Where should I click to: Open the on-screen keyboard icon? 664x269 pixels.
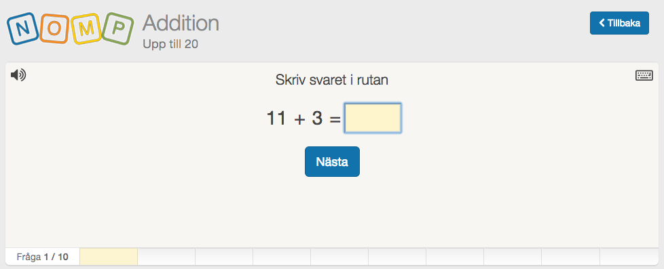click(644, 75)
